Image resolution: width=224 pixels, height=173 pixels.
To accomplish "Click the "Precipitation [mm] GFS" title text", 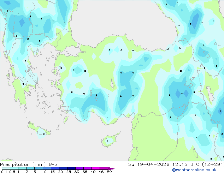I will (x=29, y=165).
